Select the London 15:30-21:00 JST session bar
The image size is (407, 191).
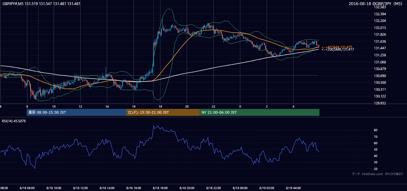tap(163, 112)
